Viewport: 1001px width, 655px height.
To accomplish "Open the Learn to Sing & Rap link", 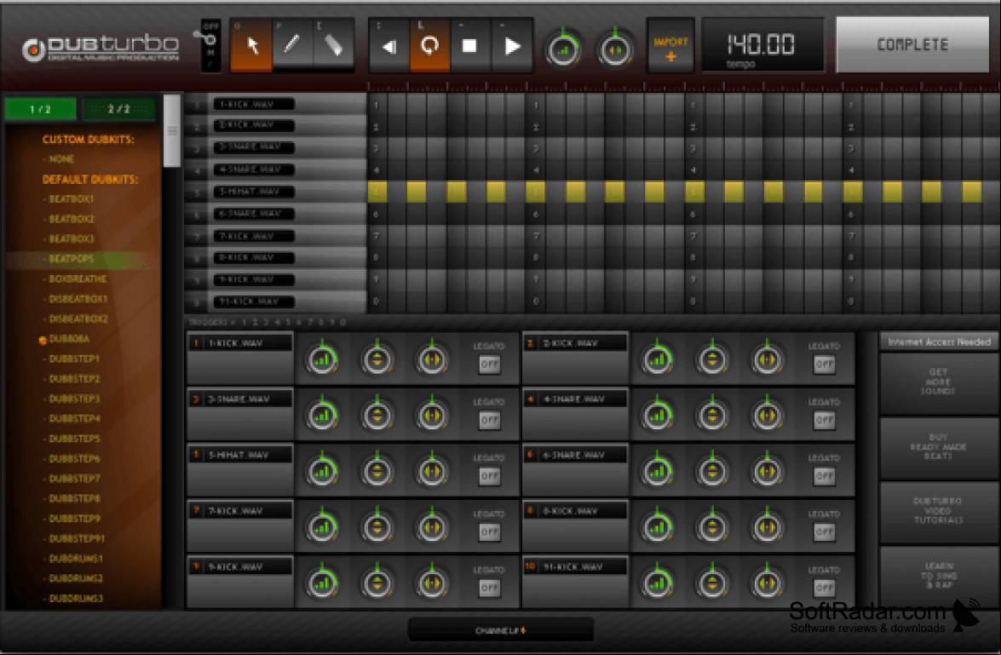I will pyautogui.click(x=938, y=575).
